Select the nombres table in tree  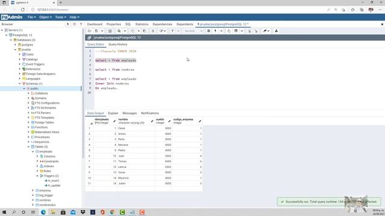pyautogui.click(x=45, y=200)
